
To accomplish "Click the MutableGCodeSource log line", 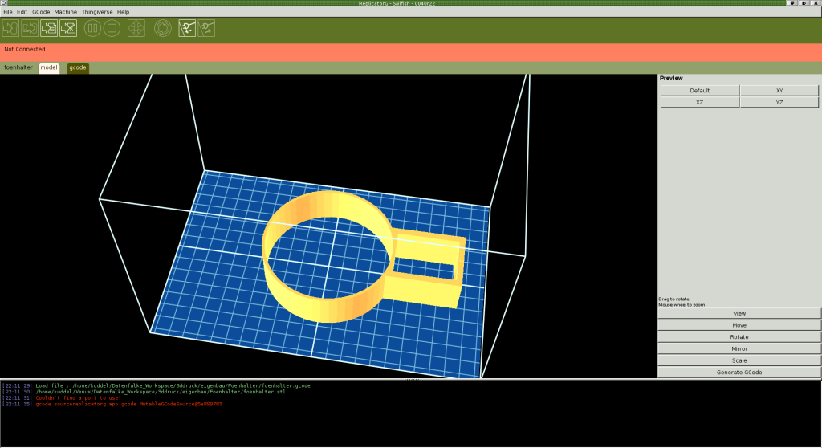I will [112, 405].
